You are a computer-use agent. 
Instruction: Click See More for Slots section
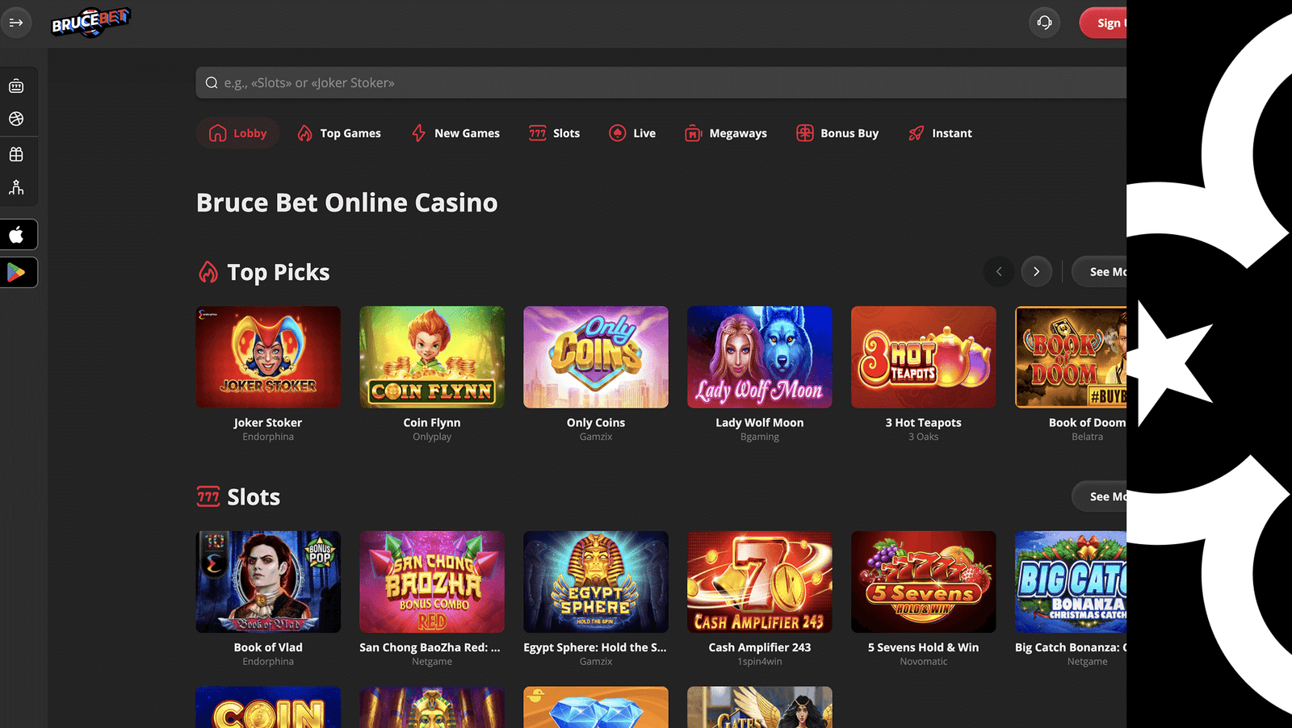(1100, 496)
